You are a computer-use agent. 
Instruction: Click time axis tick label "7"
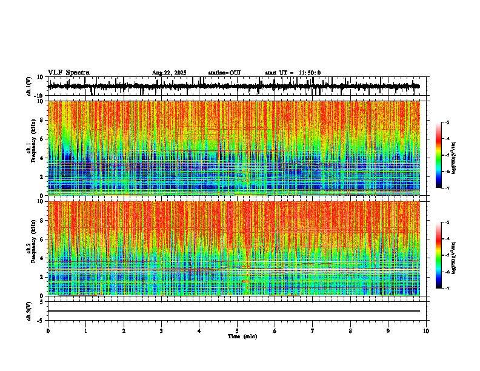pos(313,331)
